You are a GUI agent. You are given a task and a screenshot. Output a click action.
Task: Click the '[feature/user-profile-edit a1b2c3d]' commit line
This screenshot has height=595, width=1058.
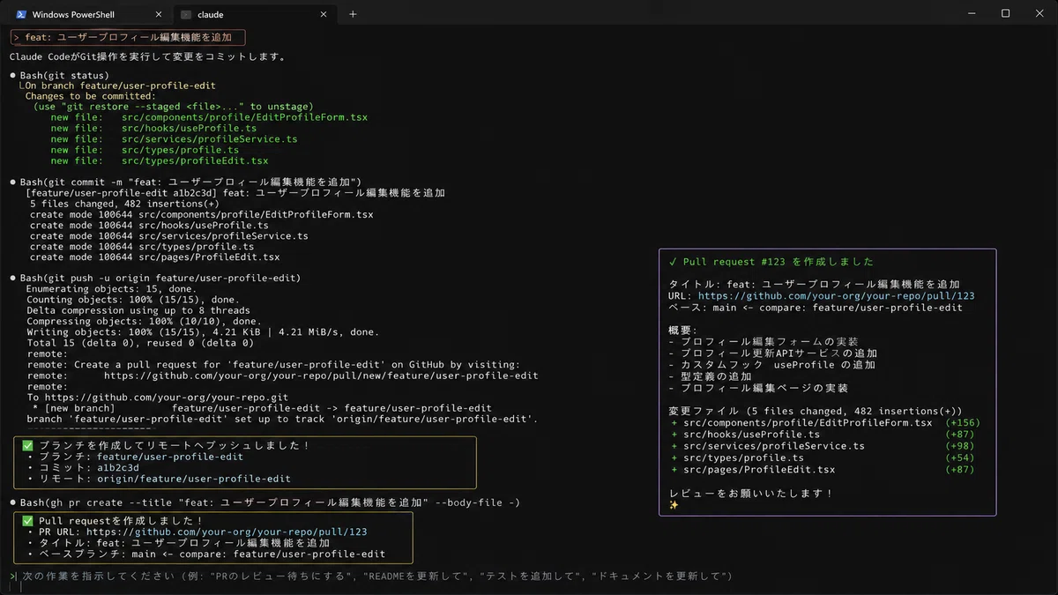tap(235, 192)
